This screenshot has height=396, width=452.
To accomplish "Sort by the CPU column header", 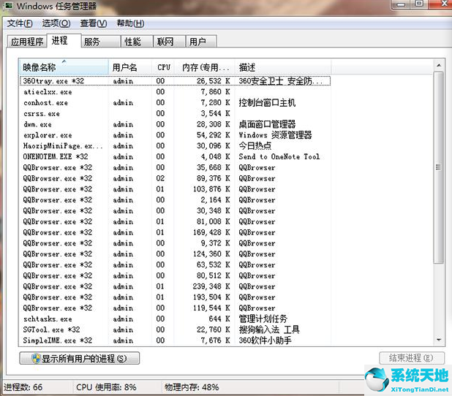I will [163, 67].
